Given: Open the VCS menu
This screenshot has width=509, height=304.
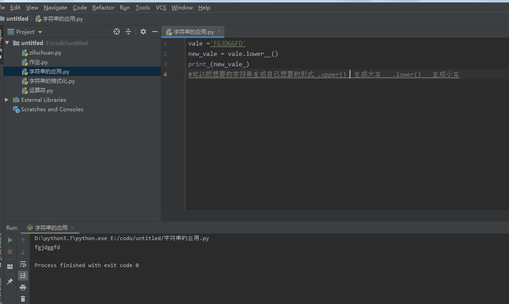Looking at the screenshot, I should [161, 8].
